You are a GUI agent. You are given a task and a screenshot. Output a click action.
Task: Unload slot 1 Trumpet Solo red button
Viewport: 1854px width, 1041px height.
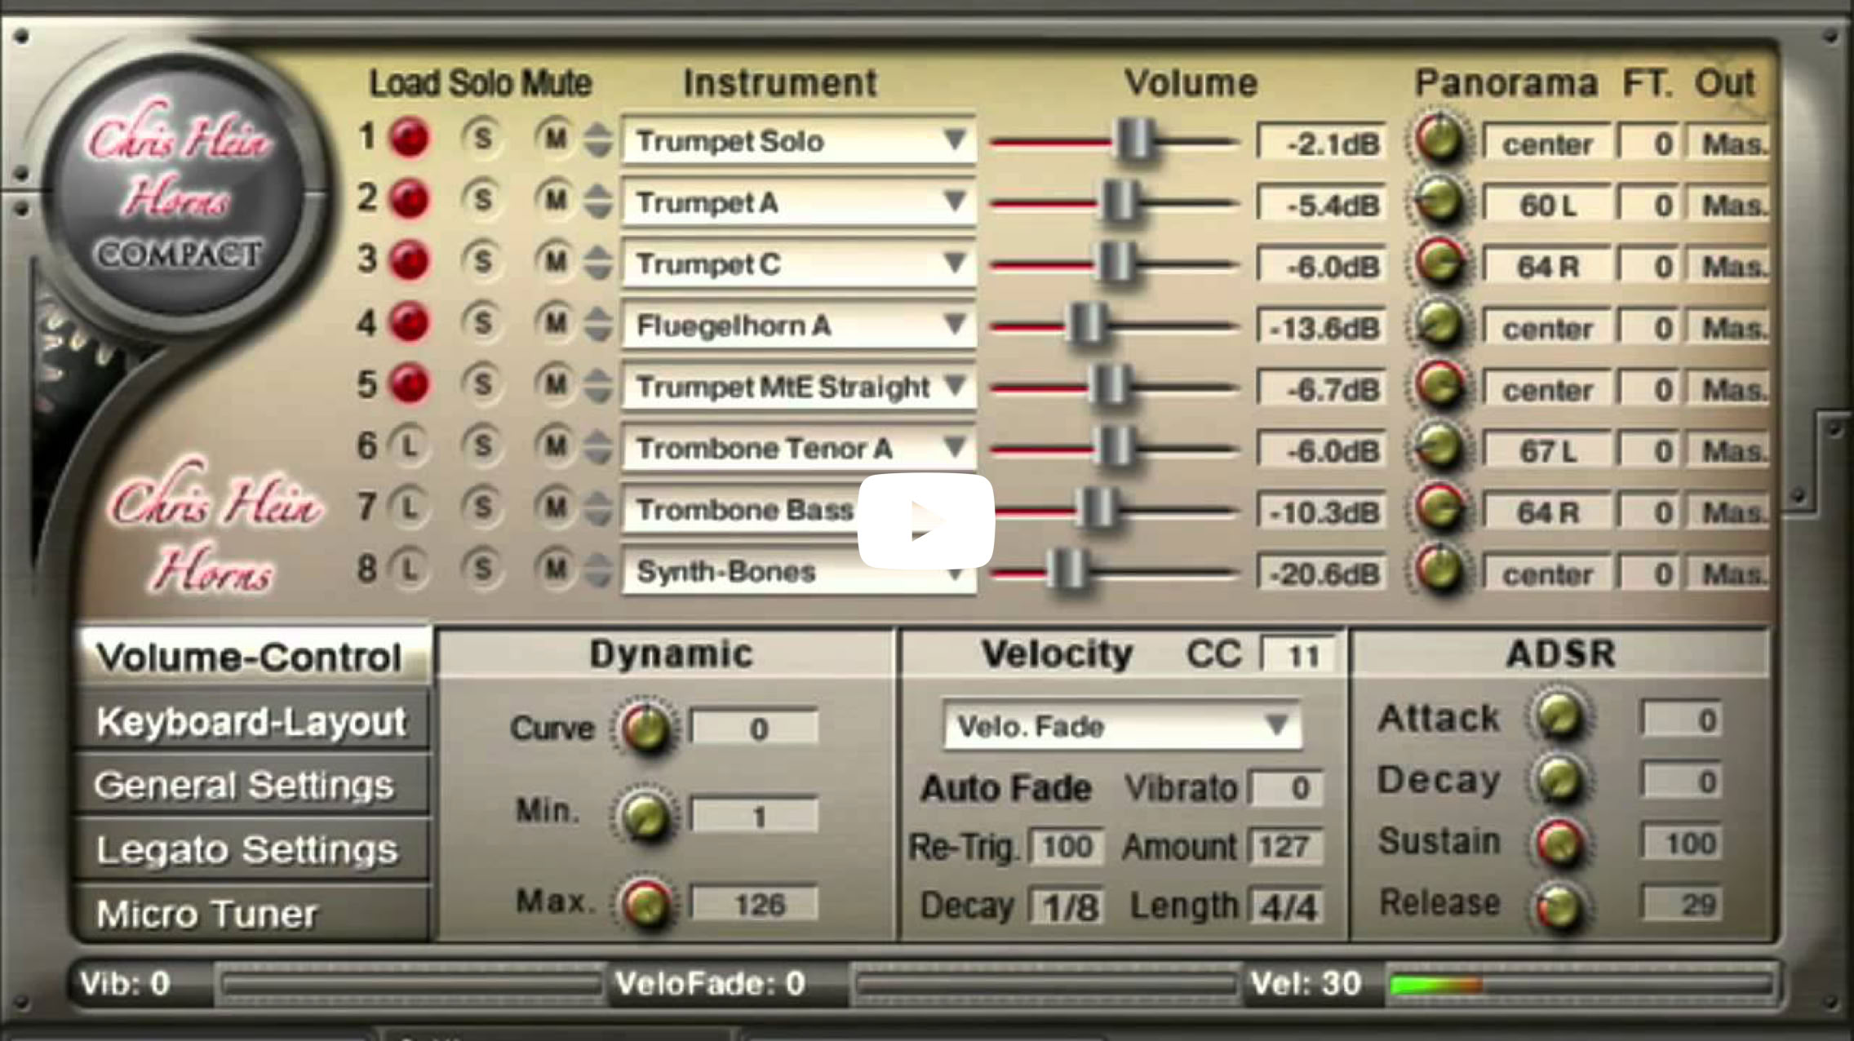410,137
